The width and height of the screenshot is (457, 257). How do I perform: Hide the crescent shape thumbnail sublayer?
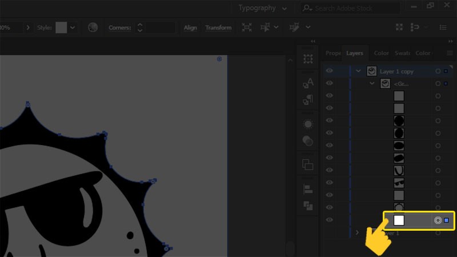[x=330, y=170]
